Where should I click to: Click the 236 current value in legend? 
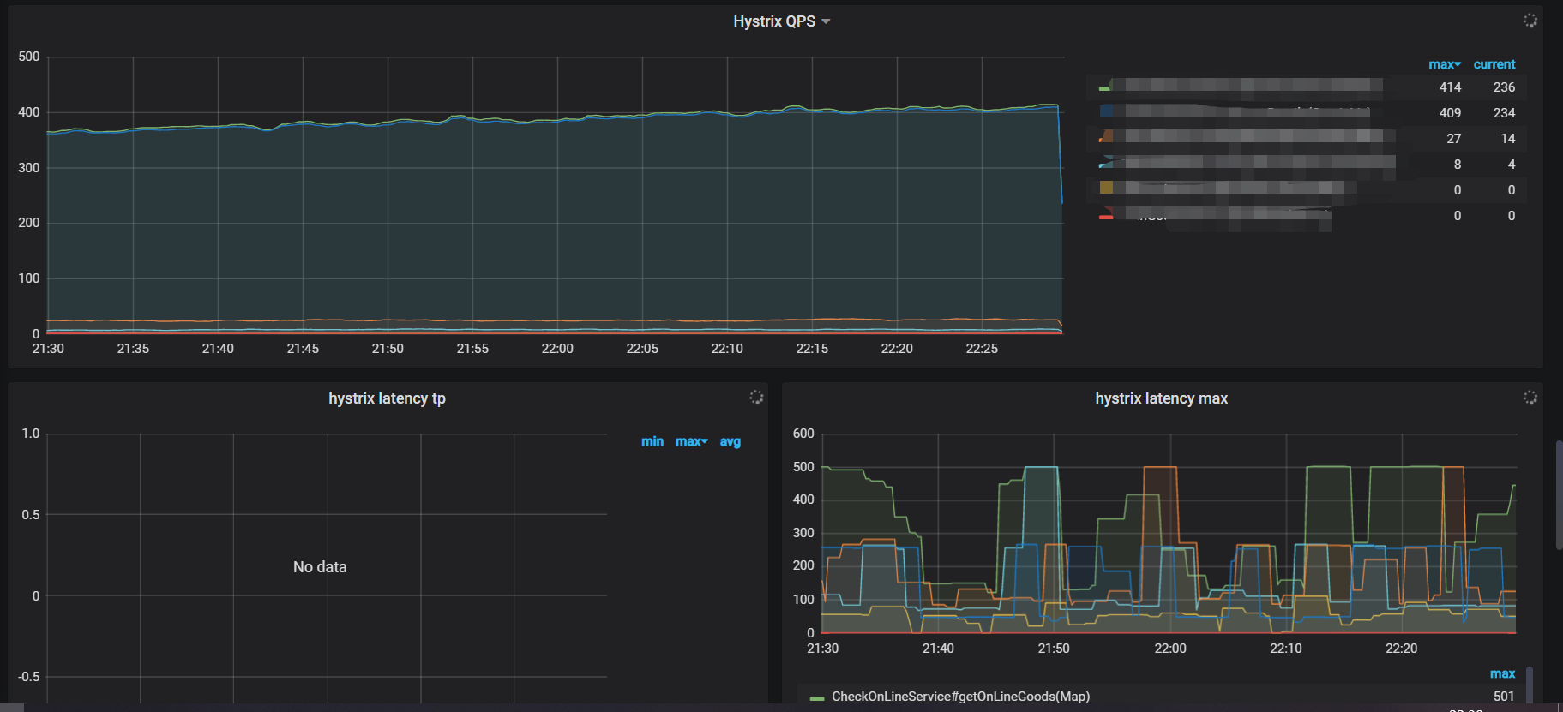(x=1504, y=87)
